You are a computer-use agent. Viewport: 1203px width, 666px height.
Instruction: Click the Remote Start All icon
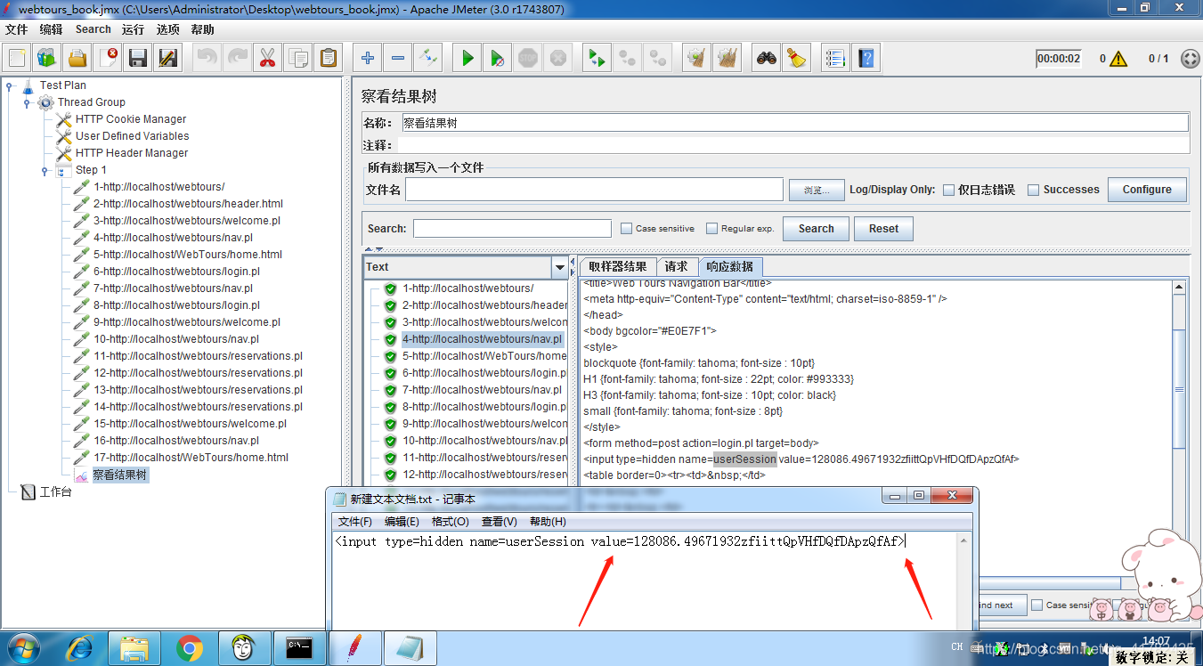pos(597,59)
